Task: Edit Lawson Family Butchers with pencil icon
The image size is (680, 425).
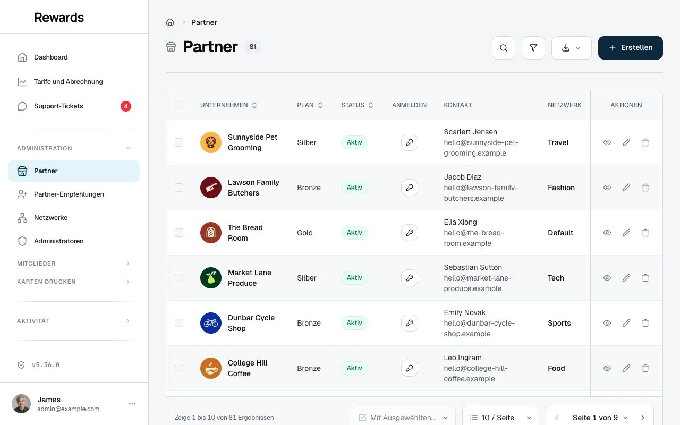Action: (626, 188)
